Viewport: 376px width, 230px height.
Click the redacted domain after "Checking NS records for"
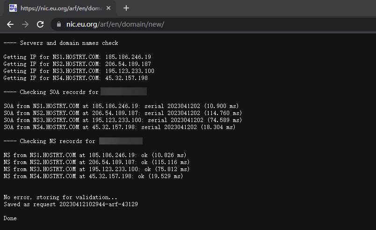[121, 141]
